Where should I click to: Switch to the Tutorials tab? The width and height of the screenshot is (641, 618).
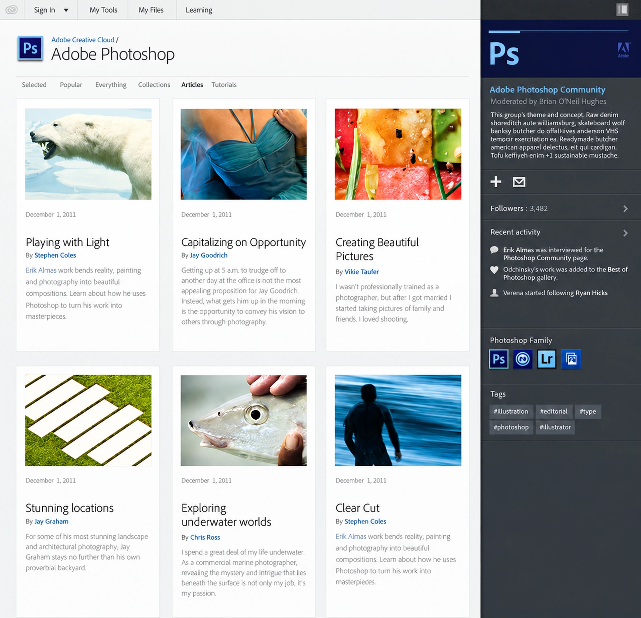click(x=224, y=85)
